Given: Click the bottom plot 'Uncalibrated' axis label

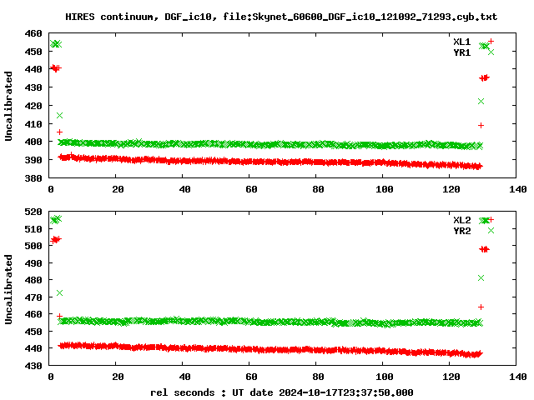Looking at the screenshot, I should [x=8, y=289].
